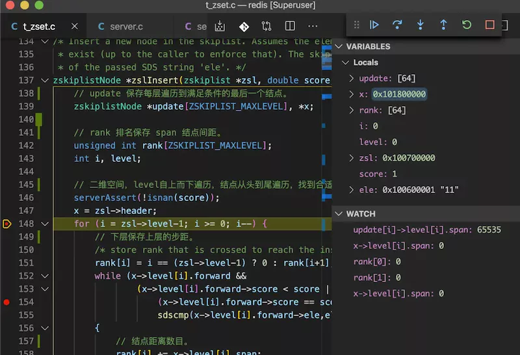This screenshot has width=520, height=355.
Task: Fold the for loop at line 148
Action: [44, 224]
